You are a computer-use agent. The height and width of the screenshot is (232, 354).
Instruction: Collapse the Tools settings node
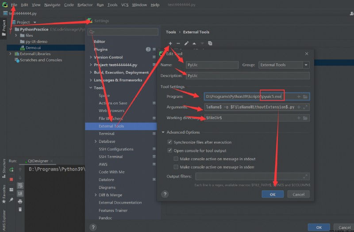(x=91, y=88)
